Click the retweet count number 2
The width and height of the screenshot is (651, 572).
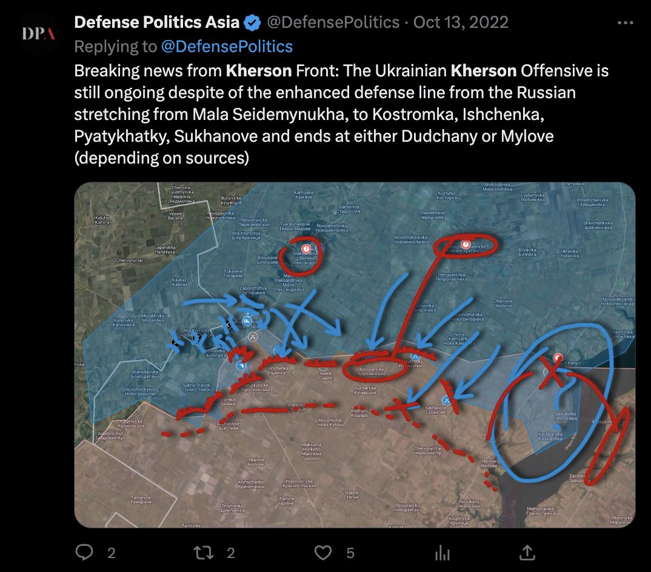click(x=231, y=553)
